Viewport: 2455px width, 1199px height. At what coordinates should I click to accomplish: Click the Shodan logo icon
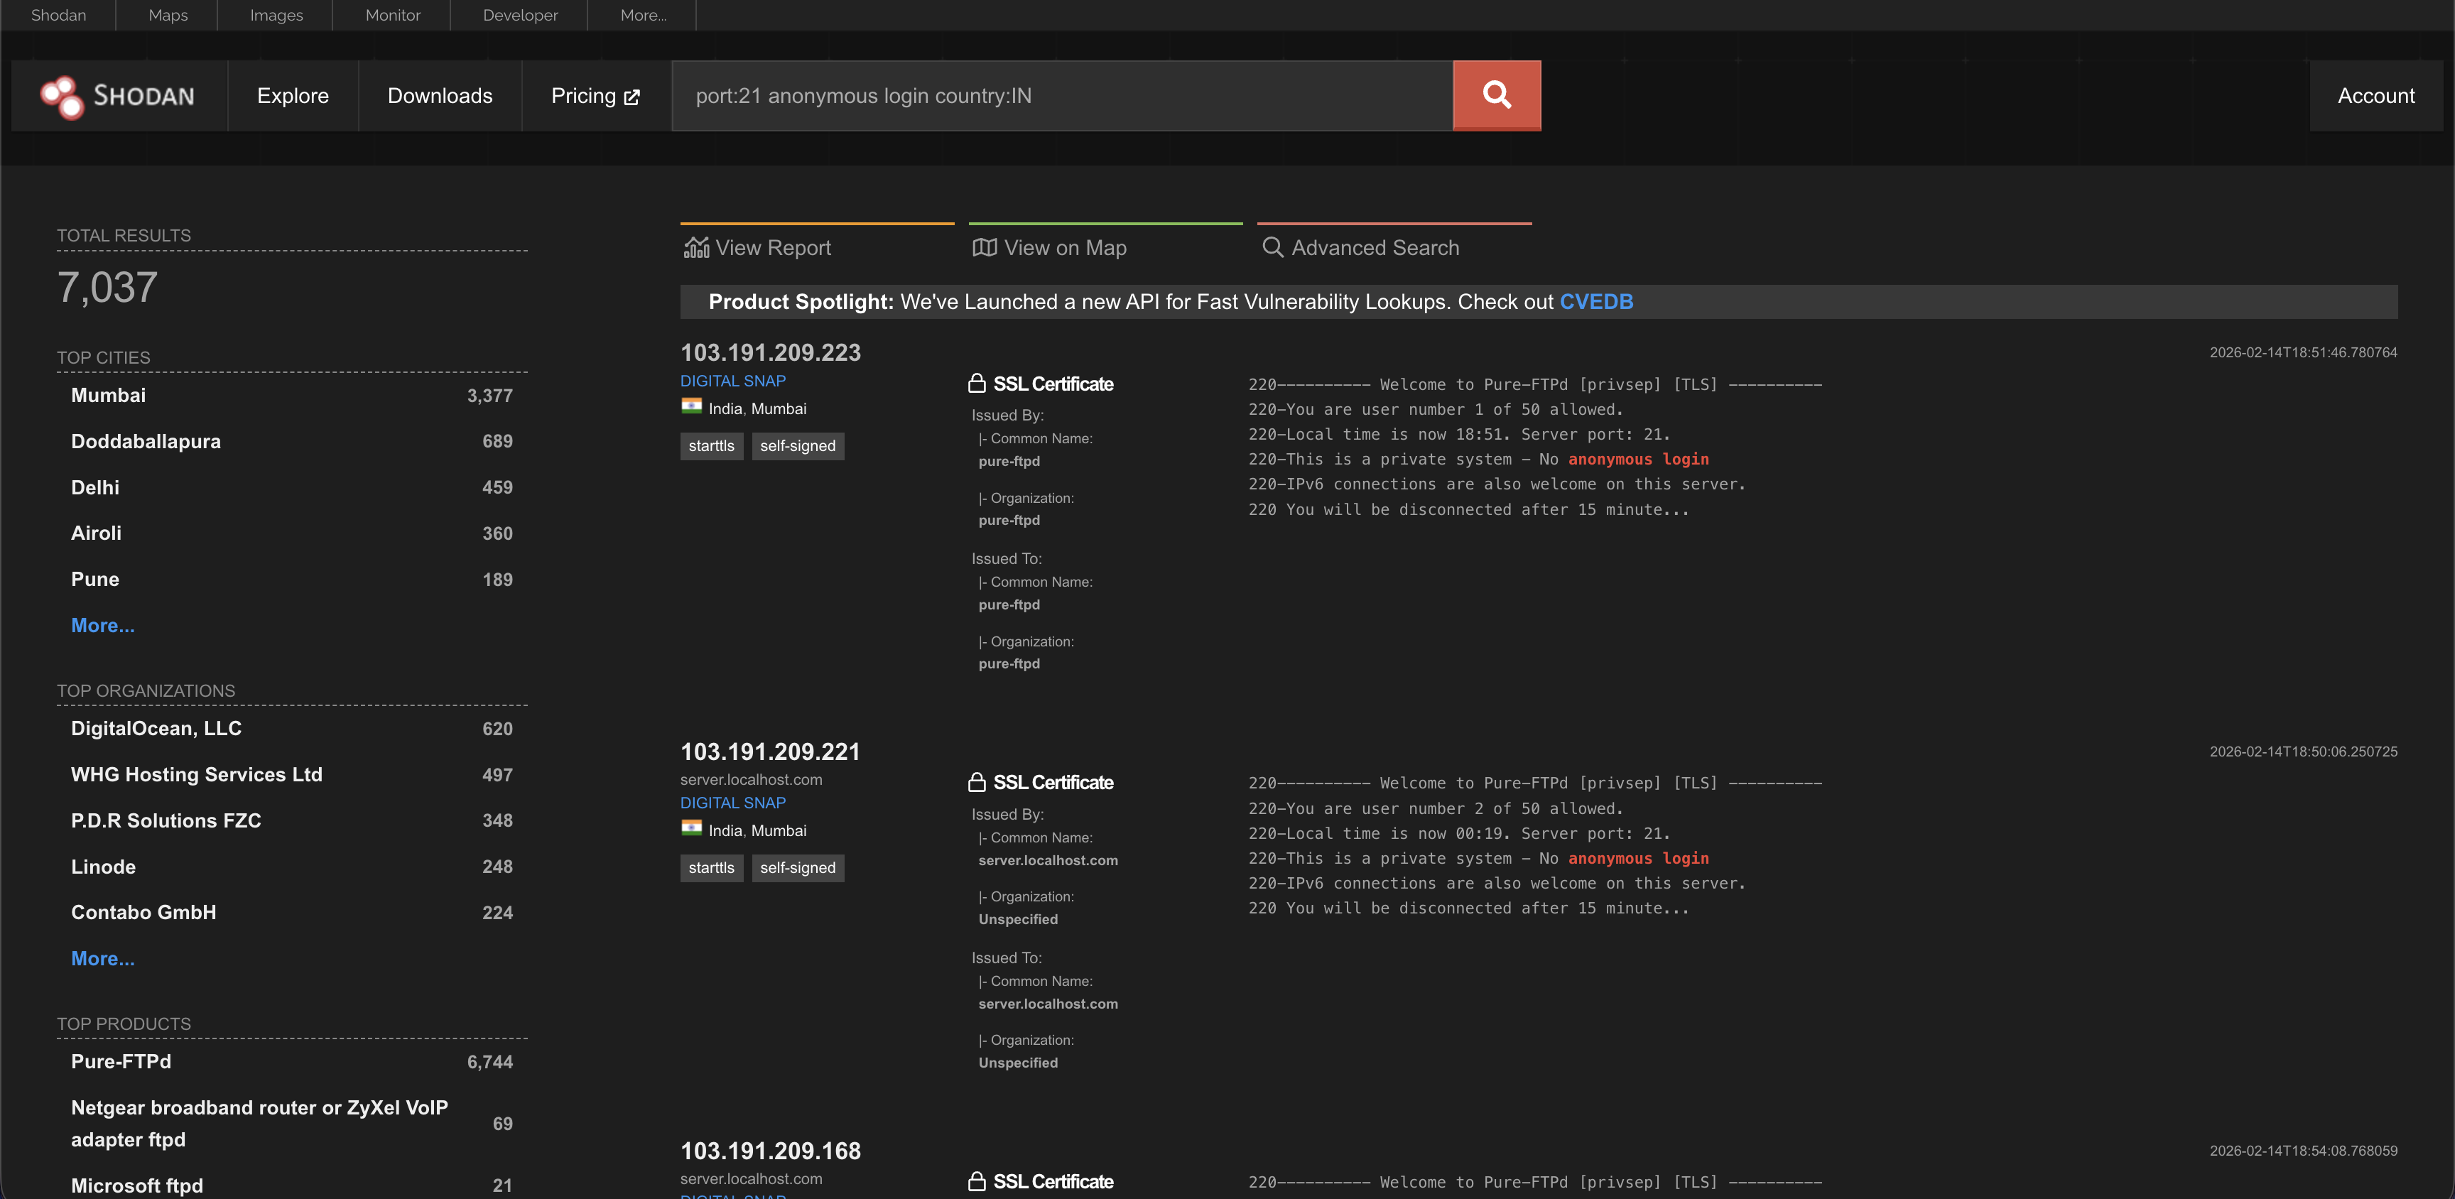tap(62, 97)
